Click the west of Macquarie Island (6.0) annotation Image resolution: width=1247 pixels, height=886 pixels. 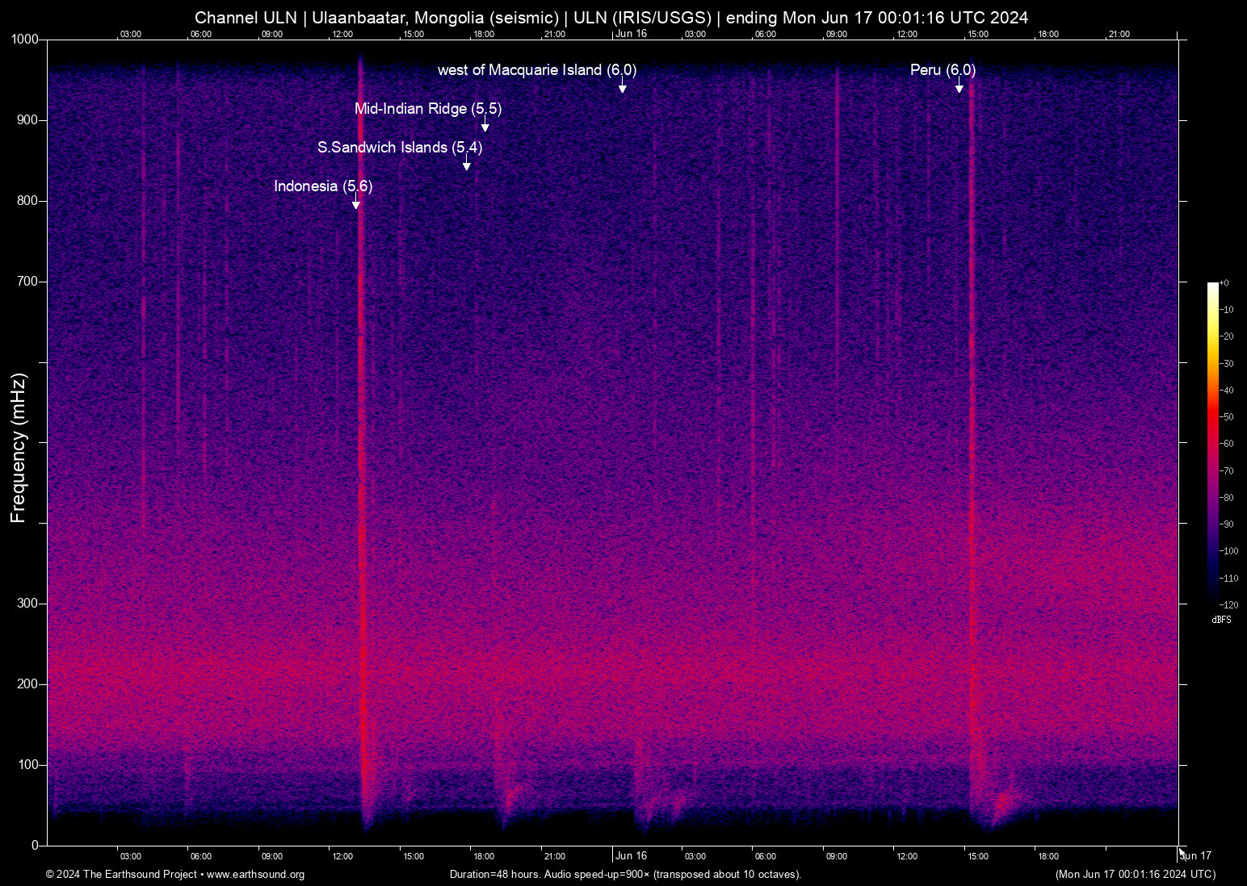[x=536, y=70]
